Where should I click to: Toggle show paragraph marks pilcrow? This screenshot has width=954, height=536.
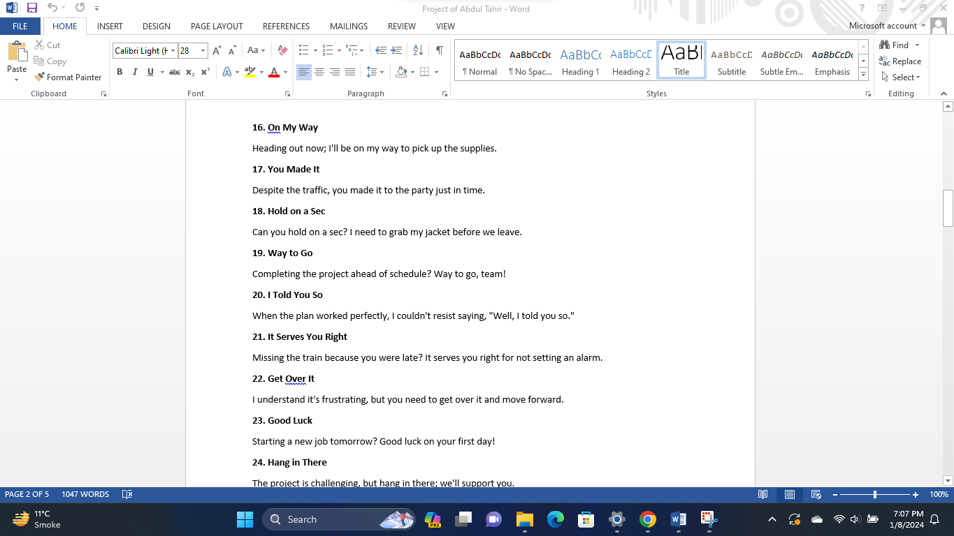(439, 50)
